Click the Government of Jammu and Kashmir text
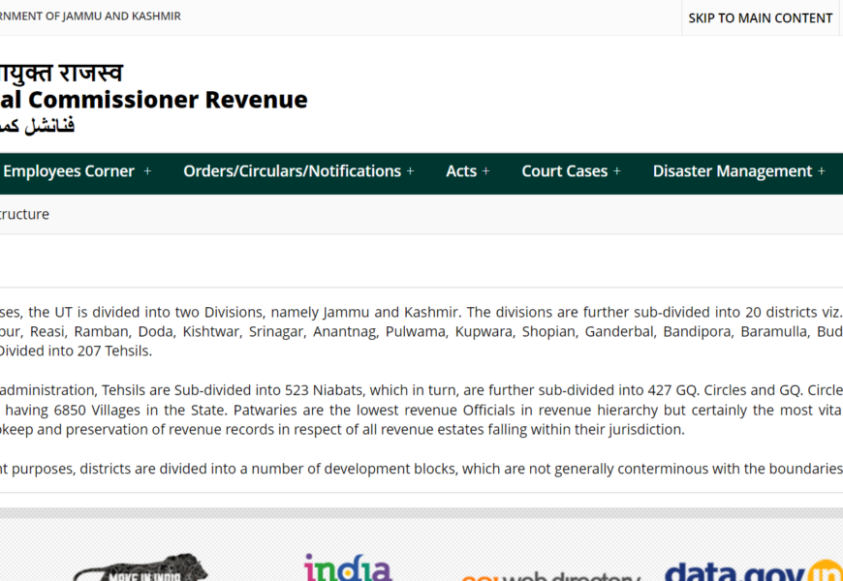The height and width of the screenshot is (581, 843). (90, 16)
